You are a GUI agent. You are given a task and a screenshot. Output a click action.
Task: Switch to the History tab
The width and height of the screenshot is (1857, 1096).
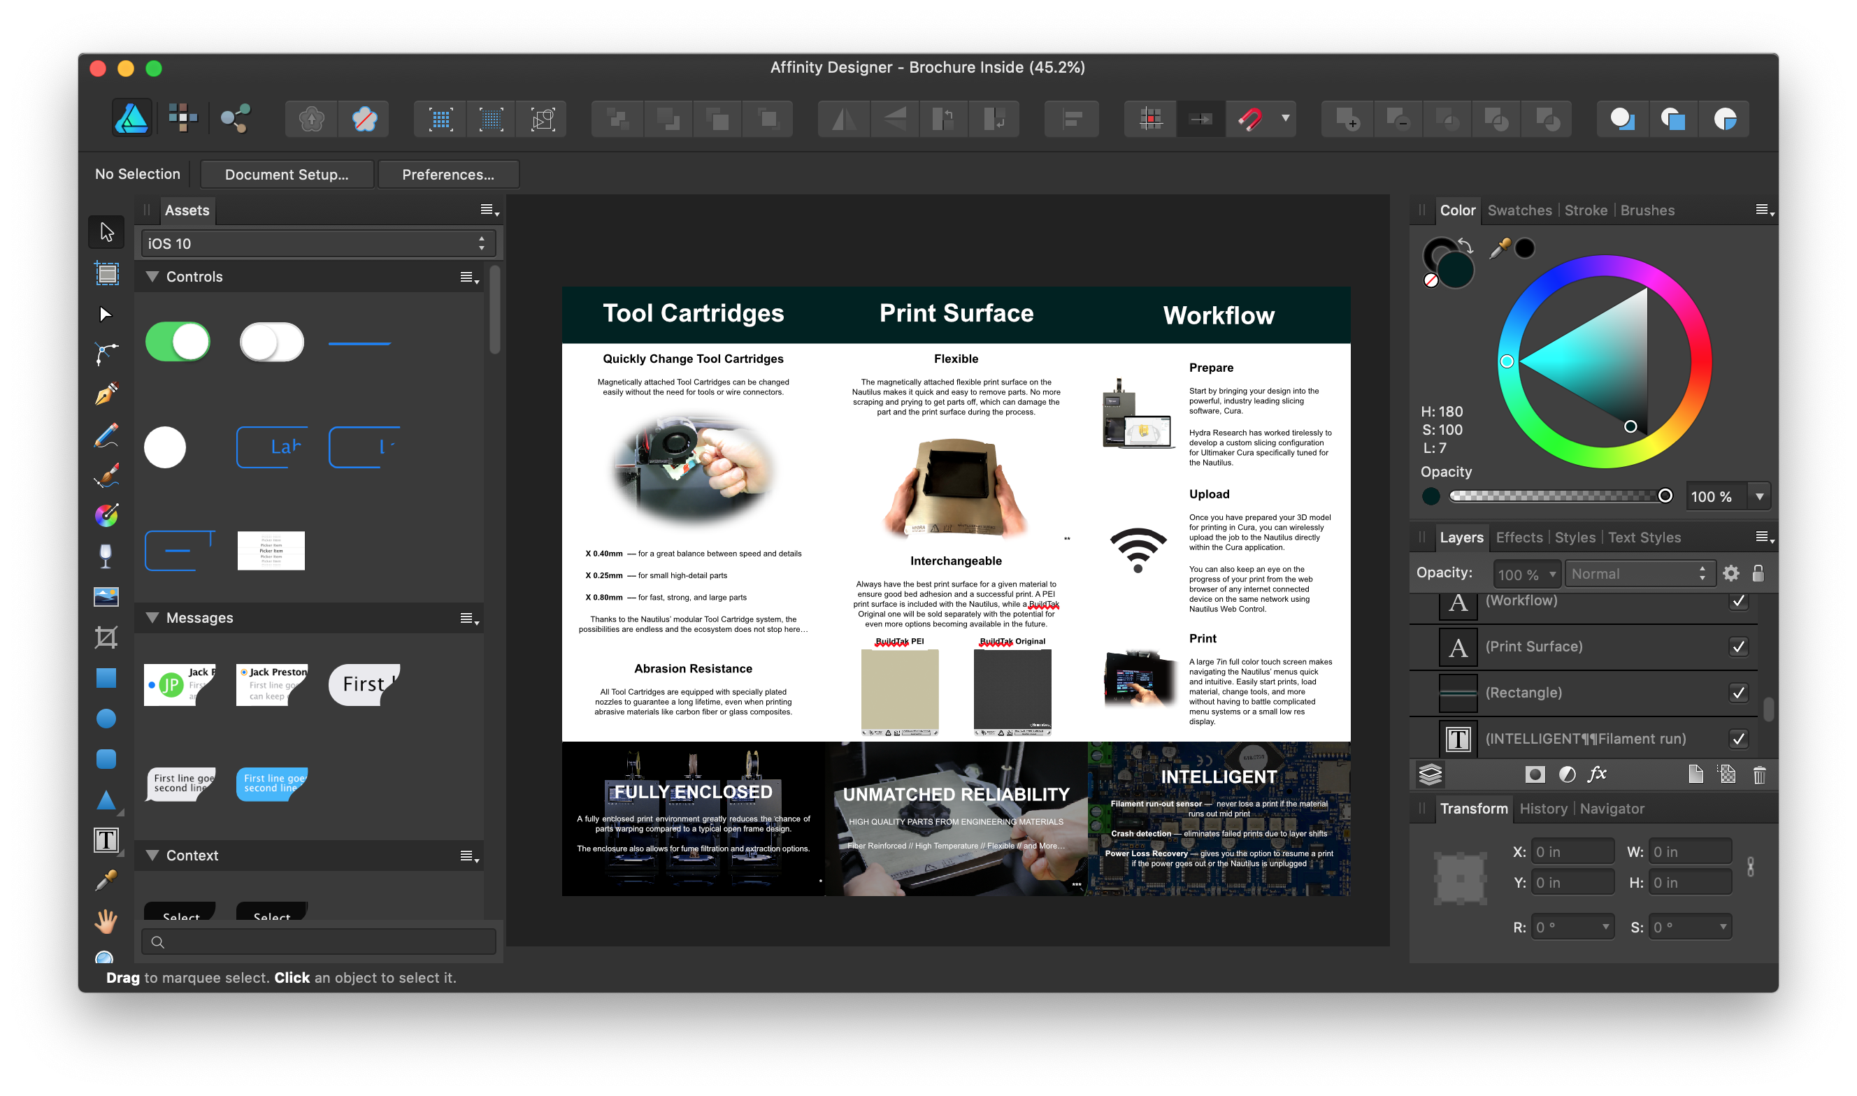tap(1543, 809)
